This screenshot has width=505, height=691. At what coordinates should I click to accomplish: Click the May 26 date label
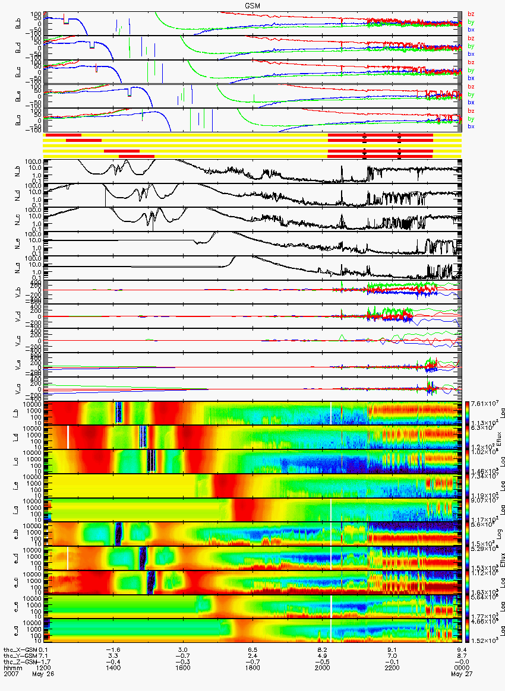point(43,674)
